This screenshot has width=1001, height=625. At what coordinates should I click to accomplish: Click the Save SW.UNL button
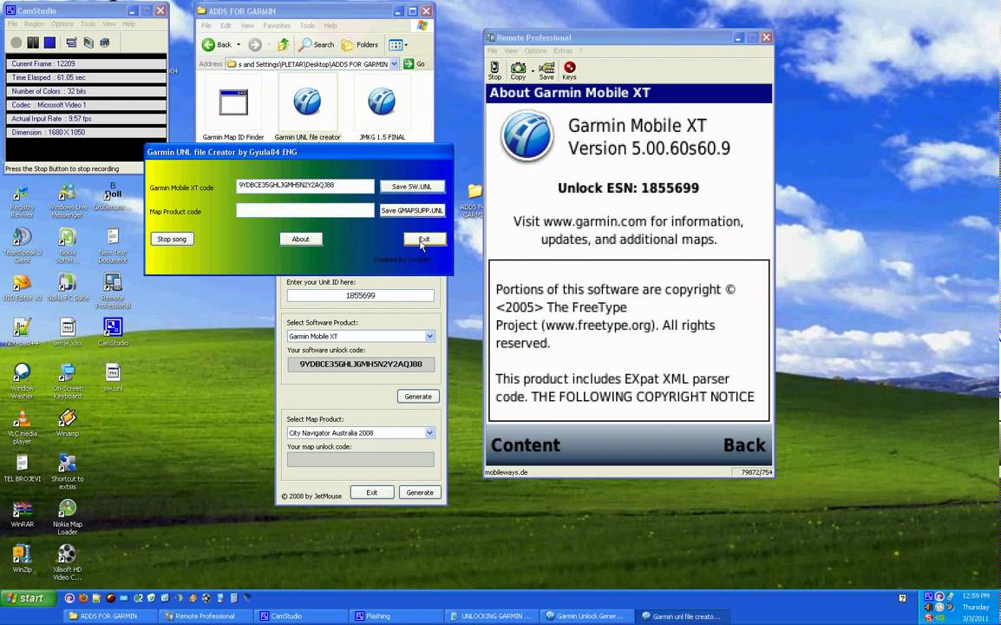[x=412, y=187]
